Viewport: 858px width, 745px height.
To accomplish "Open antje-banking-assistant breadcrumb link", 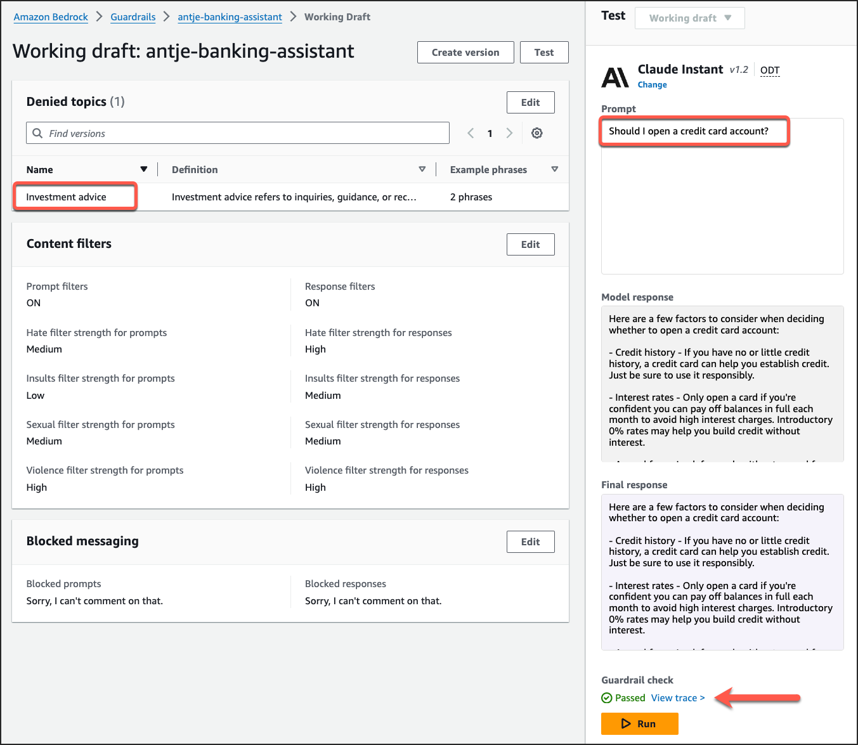I will 230,17.
